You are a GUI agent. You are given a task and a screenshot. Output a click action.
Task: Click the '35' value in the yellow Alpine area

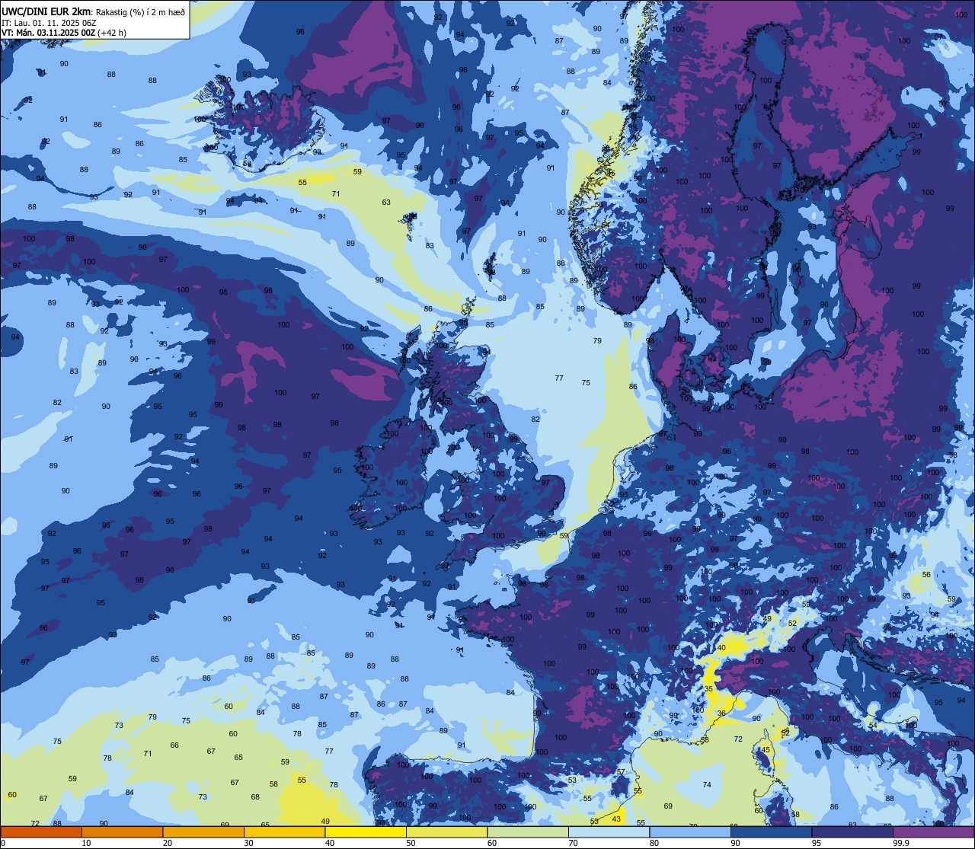coord(709,688)
